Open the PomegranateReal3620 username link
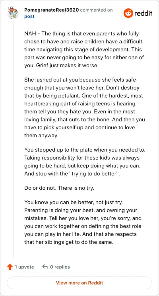This screenshot has width=159, height=296. pyautogui.click(x=52, y=10)
